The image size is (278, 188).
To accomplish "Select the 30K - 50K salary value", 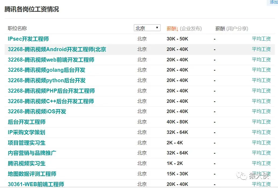I will 177,39.
